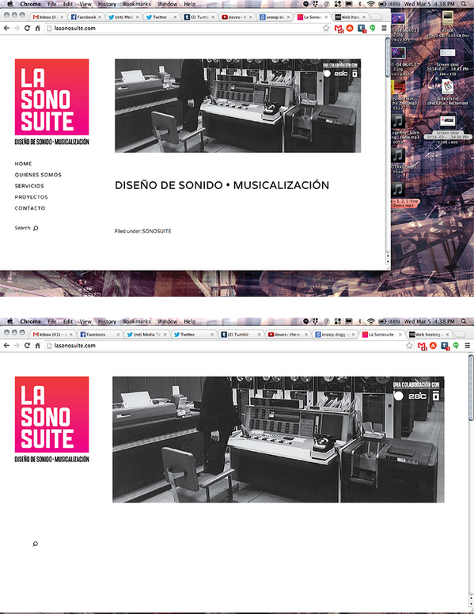The image size is (474, 614).
Task: Select the mp3 file labeled 'Demo.mp3' on the desktop
Action: pyautogui.click(x=398, y=190)
